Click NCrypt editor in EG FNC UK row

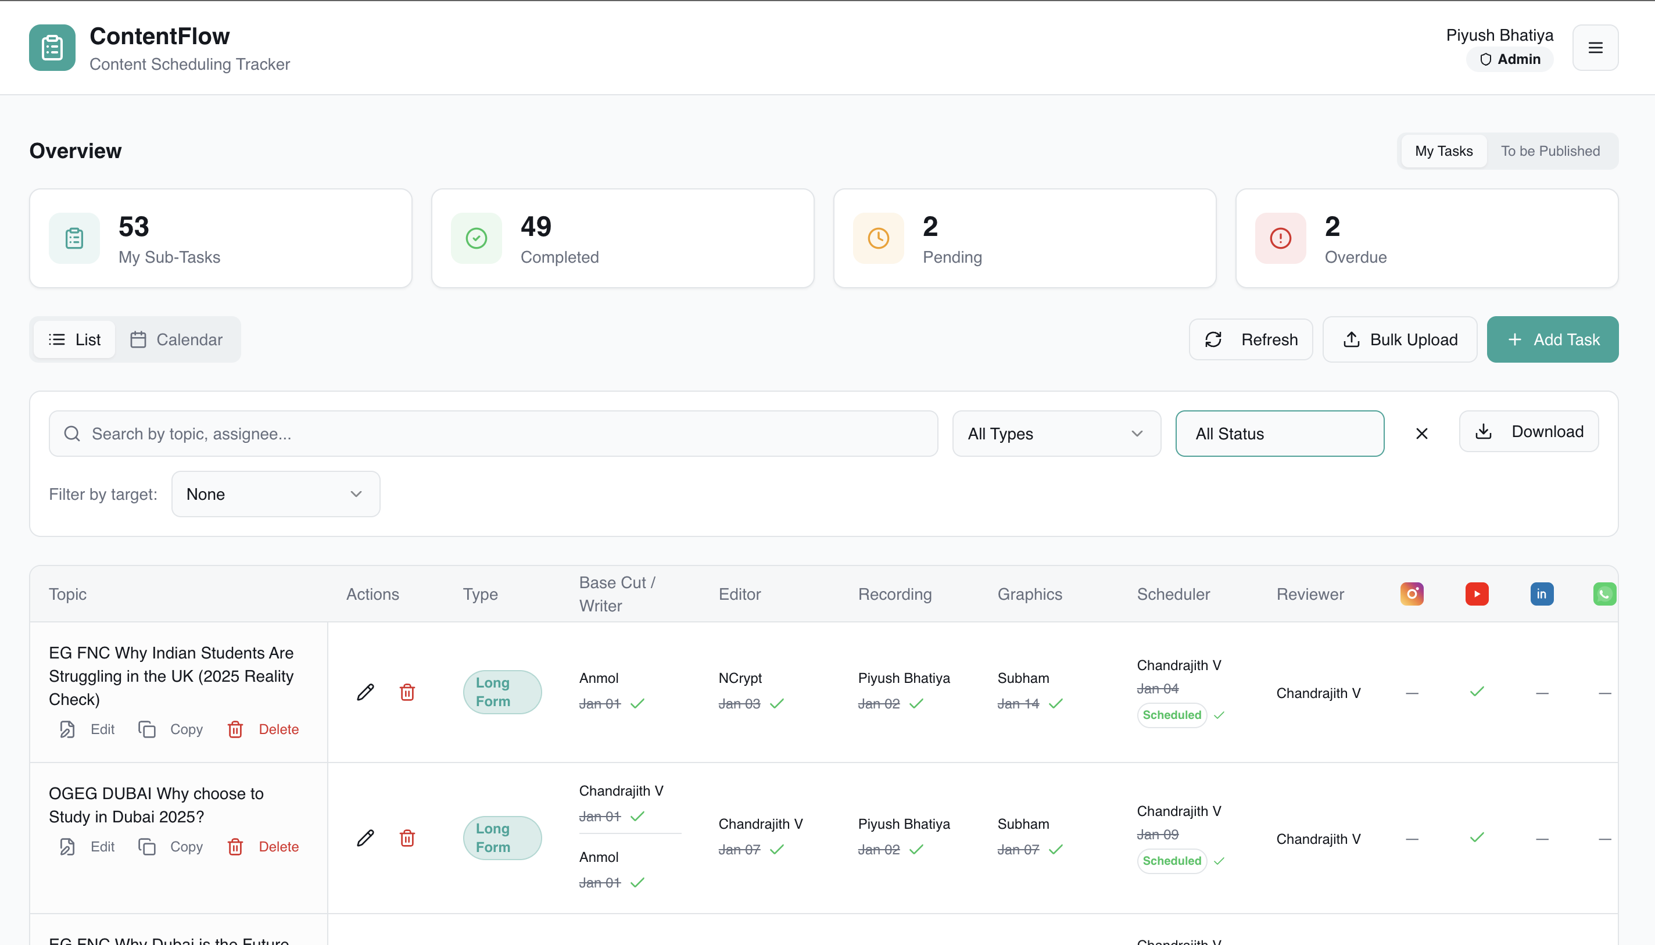coord(740,678)
